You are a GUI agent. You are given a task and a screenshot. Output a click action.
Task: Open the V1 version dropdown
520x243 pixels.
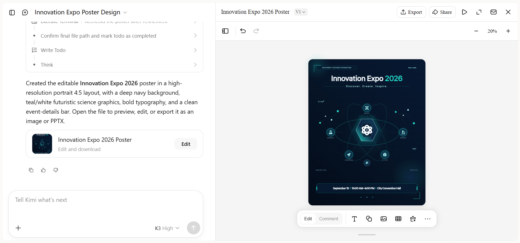pyautogui.click(x=301, y=12)
